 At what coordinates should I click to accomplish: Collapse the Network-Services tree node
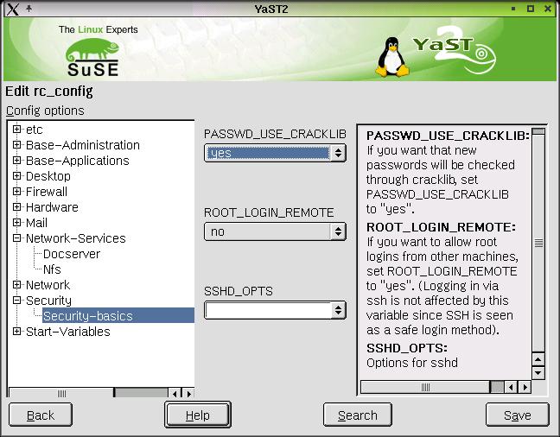tap(16, 238)
